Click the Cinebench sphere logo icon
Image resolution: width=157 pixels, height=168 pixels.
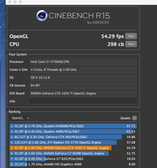(x=42, y=16)
